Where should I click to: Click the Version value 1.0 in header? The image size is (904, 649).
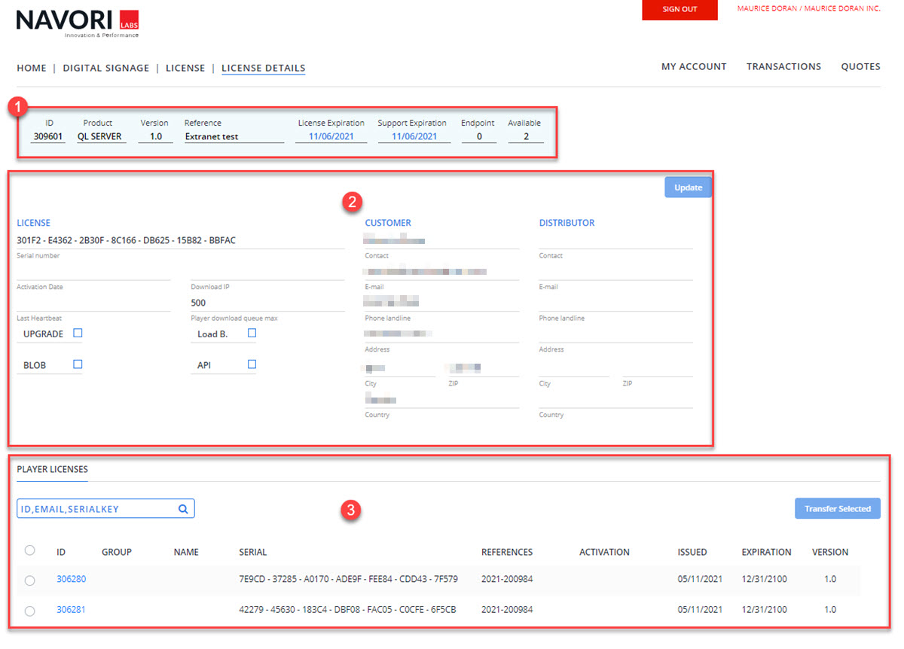pos(155,136)
